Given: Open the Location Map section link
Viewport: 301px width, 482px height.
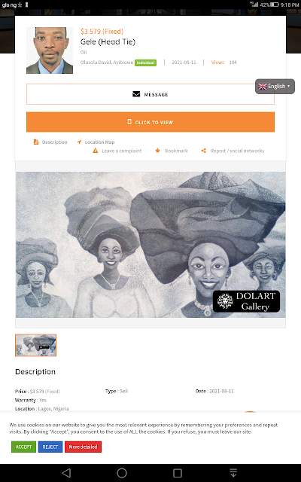Looking at the screenshot, I should (x=99, y=142).
